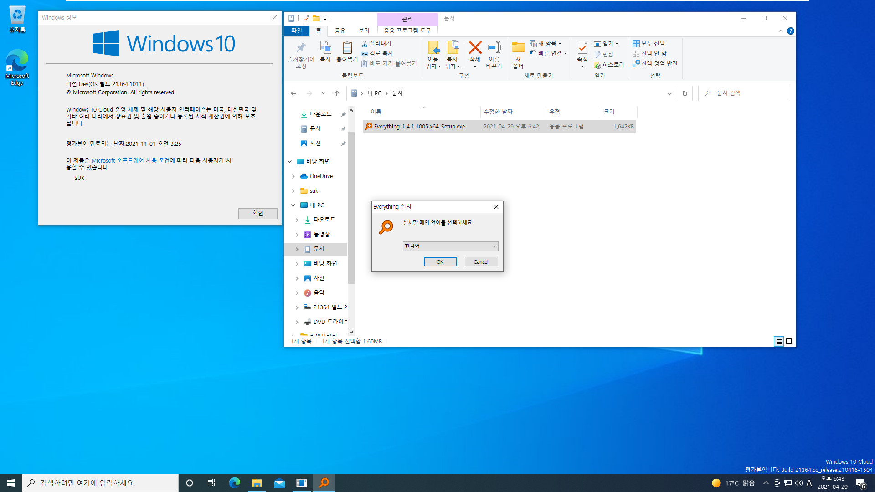
Task: Select 공유 (Share) ribbon tab
Action: (x=340, y=31)
